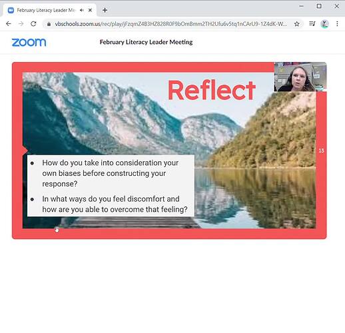Click the Zoom logo

(x=29, y=42)
